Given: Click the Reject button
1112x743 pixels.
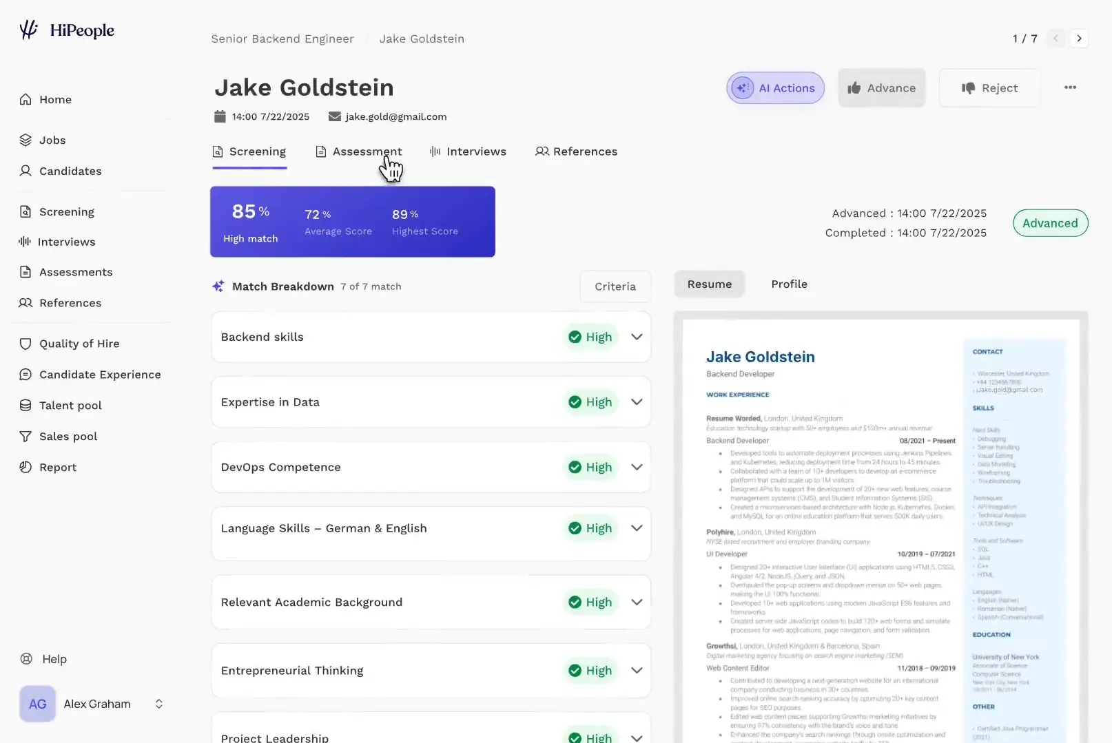Looking at the screenshot, I should click(989, 87).
